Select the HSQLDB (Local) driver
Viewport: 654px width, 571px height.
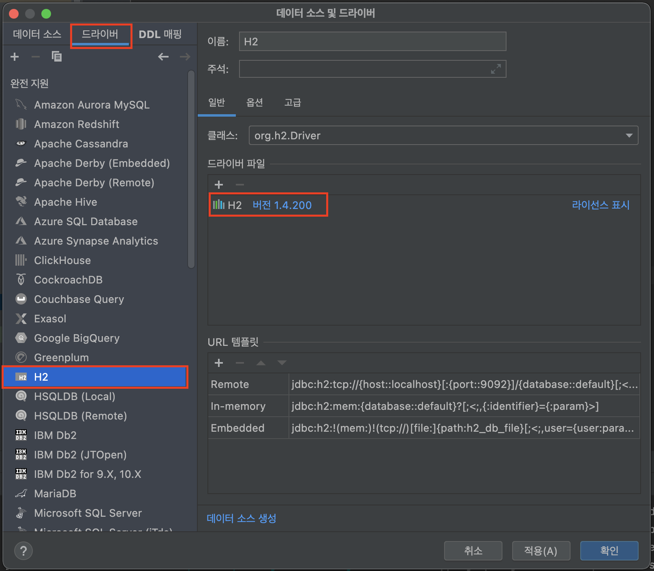[95, 396]
